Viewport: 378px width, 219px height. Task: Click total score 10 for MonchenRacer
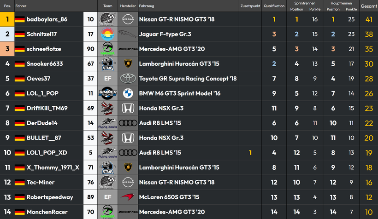(369, 212)
